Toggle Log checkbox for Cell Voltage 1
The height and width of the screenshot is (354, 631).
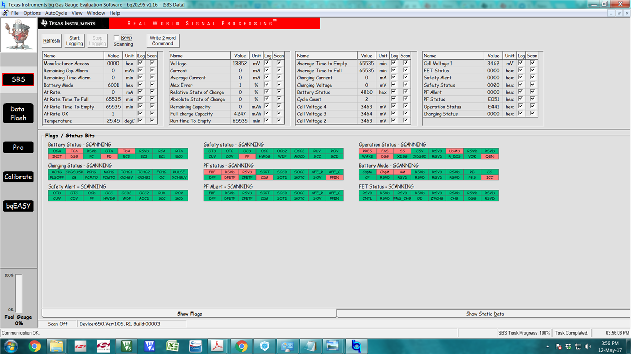[x=521, y=63]
